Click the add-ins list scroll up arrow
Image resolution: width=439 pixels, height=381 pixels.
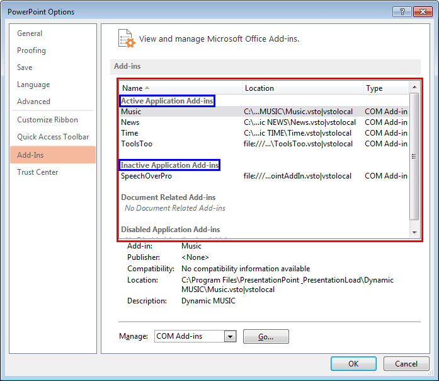point(414,87)
